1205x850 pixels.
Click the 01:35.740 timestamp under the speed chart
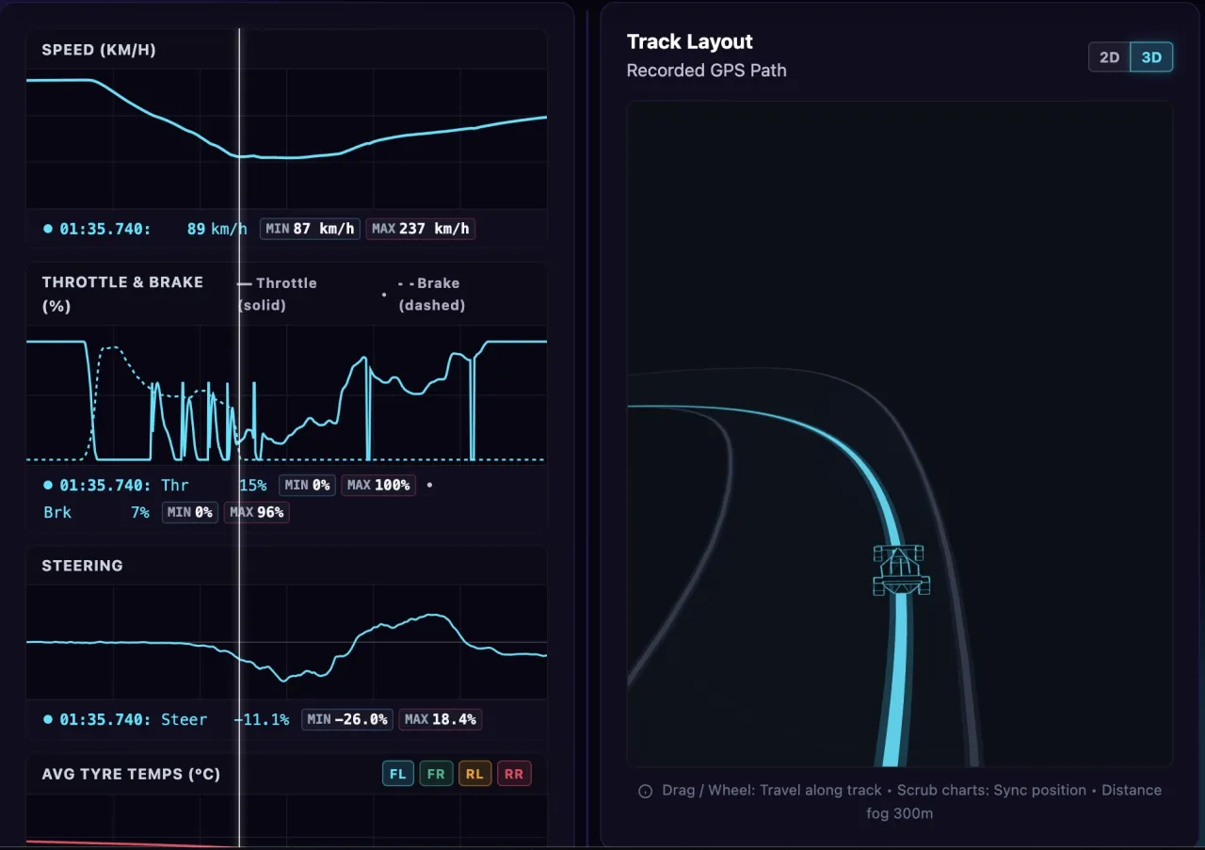104,229
